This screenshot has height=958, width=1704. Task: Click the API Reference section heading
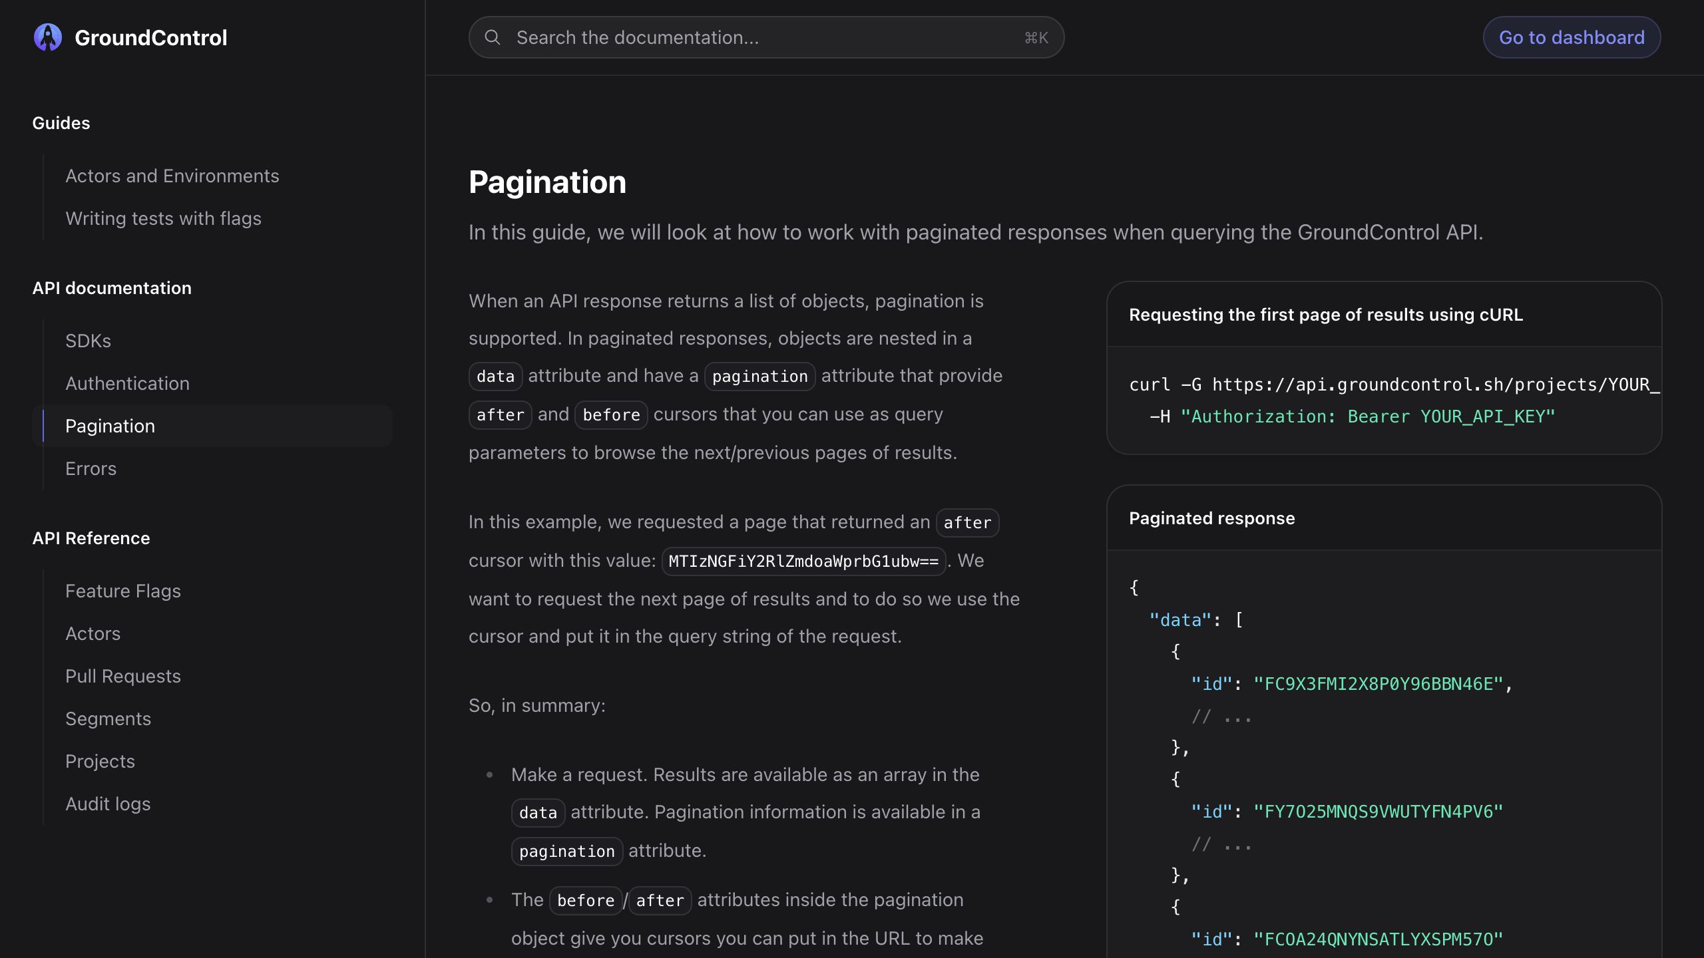pyautogui.click(x=91, y=538)
